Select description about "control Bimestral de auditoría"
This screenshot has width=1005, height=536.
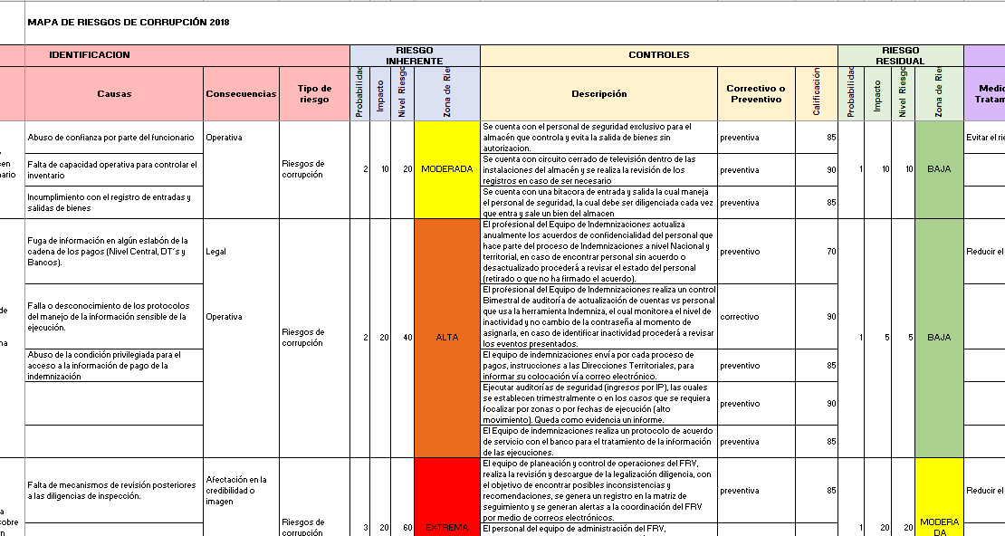[598, 317]
